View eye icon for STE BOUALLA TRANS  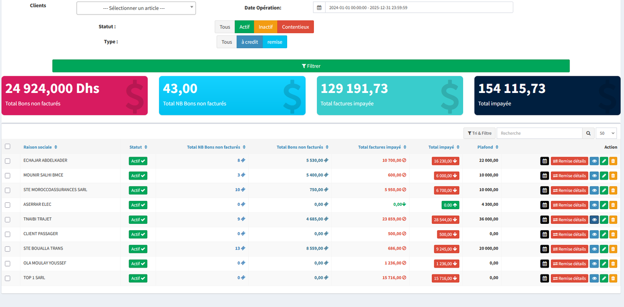point(594,249)
